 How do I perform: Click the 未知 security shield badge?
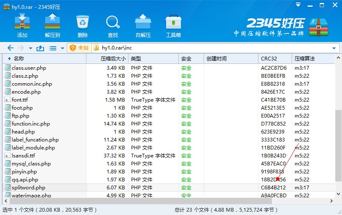(79, 48)
